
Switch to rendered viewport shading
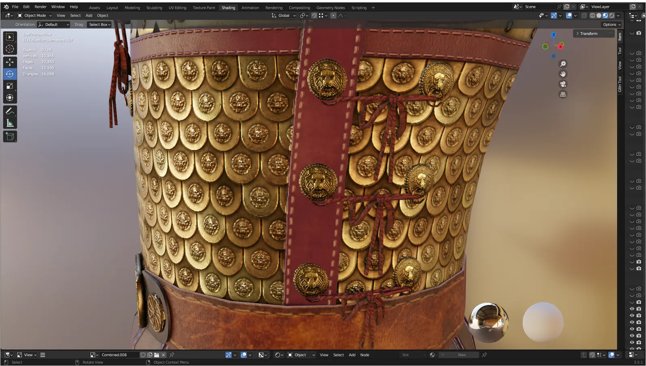click(x=612, y=15)
